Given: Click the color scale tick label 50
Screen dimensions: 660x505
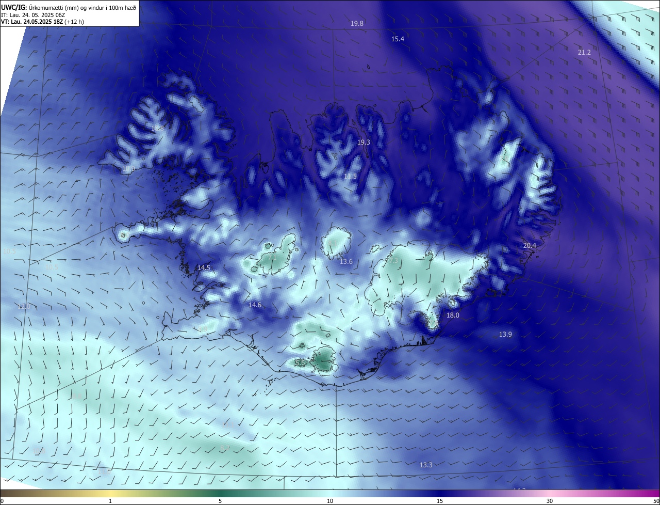Looking at the screenshot, I should (656, 501).
